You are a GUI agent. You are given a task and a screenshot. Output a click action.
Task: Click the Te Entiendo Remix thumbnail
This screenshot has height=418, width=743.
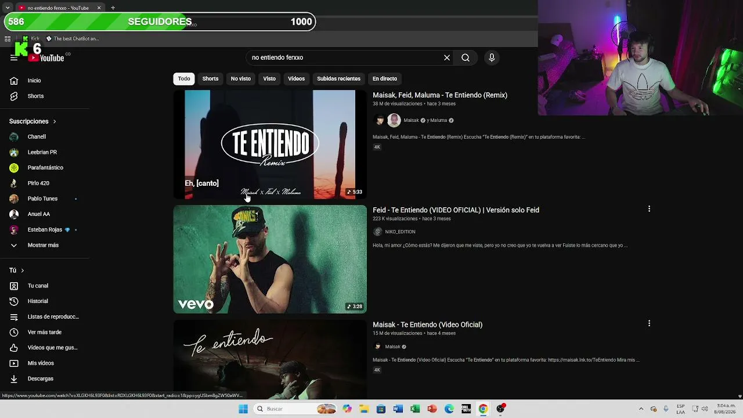pyautogui.click(x=270, y=145)
